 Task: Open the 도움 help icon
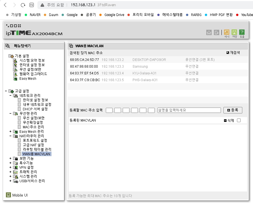[242, 32]
